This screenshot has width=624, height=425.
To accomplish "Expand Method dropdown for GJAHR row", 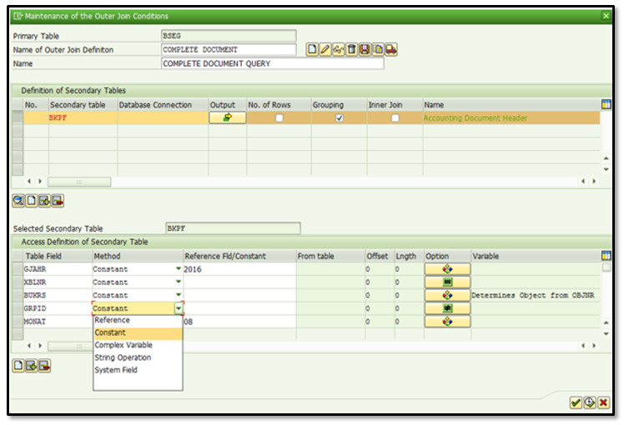I will (x=178, y=269).
